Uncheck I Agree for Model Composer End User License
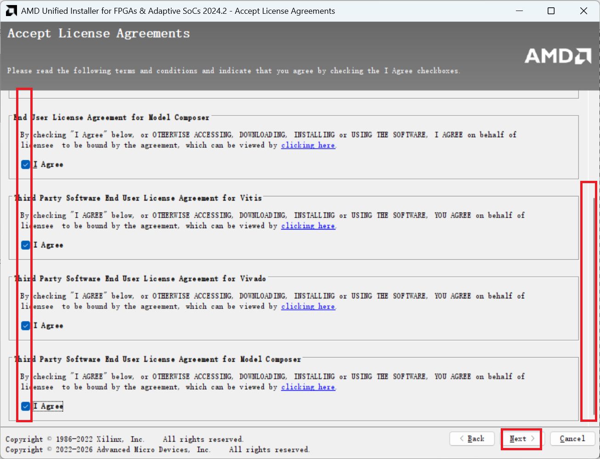The height and width of the screenshot is (459, 600). [x=26, y=164]
